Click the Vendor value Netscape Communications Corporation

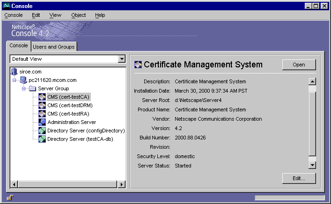tap(218, 119)
